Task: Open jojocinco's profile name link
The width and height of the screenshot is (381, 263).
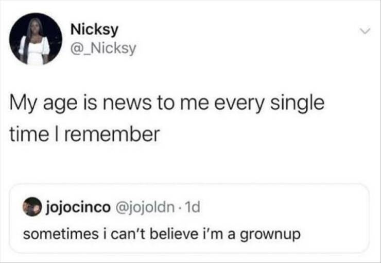Action: 78,208
